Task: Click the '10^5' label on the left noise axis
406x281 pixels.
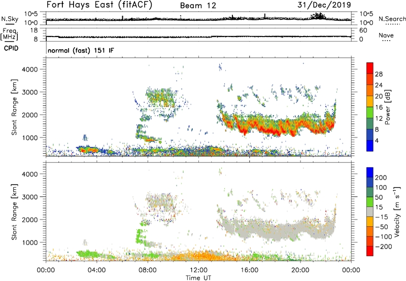Action: [x=31, y=14]
